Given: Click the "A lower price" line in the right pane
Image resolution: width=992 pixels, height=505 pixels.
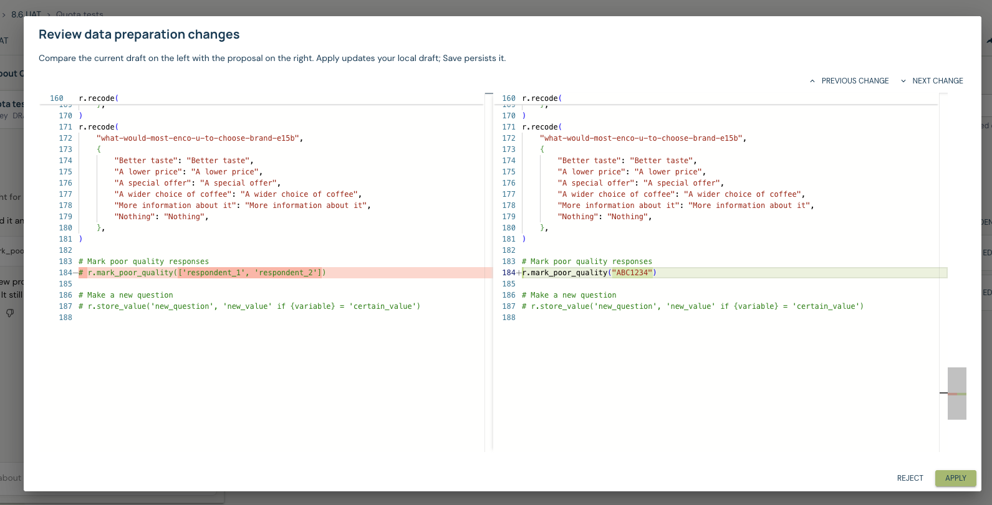Looking at the screenshot, I should (632, 172).
